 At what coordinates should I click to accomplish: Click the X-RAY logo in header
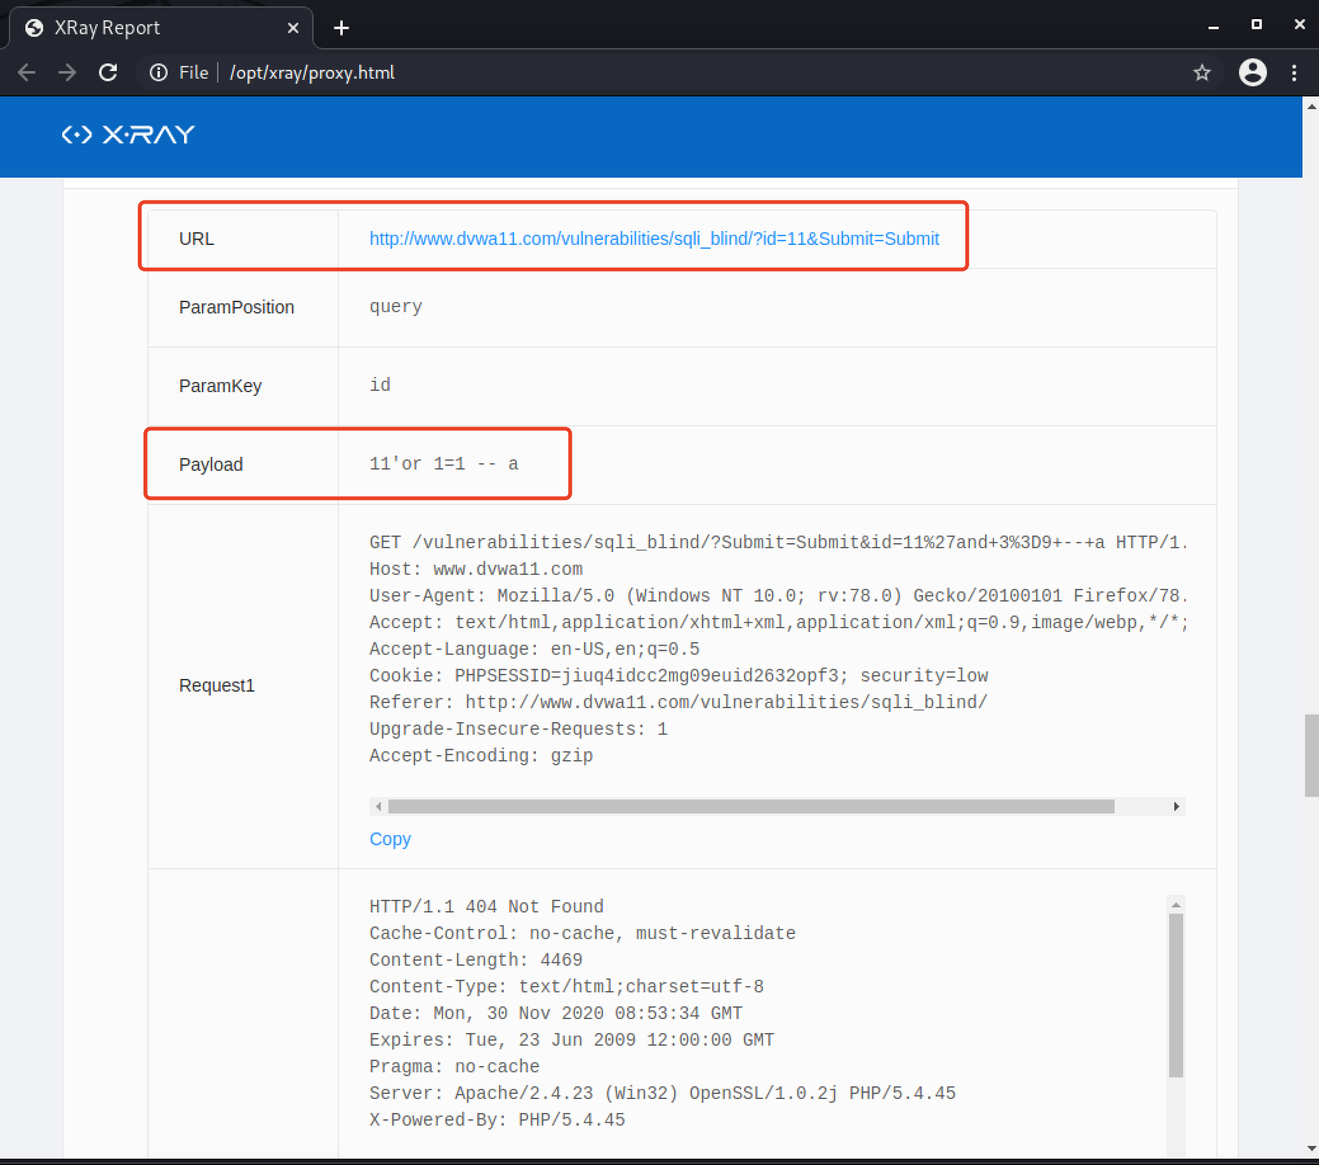(128, 134)
